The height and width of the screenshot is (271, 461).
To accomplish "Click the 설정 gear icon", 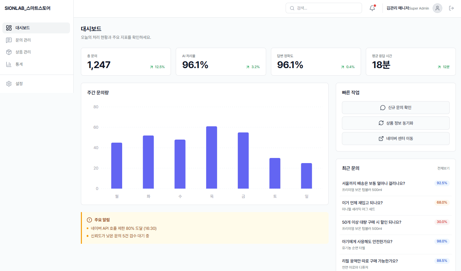I will point(9,84).
